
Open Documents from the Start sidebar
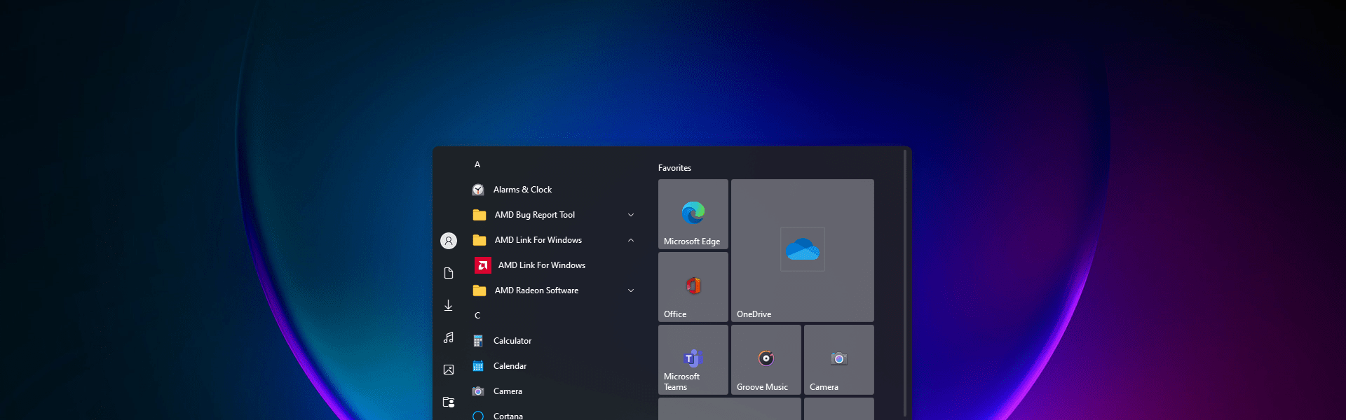click(x=449, y=273)
